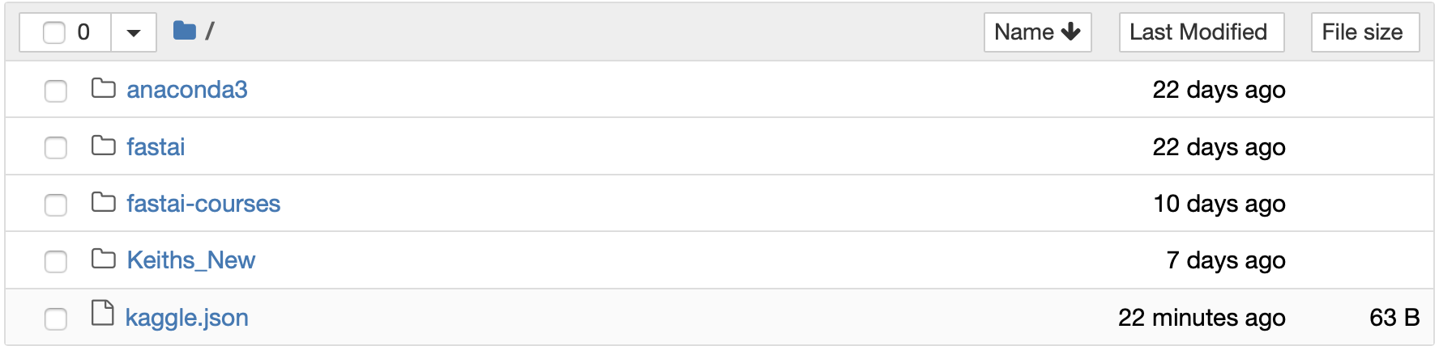Open the selection dropdown caret menu
The image size is (1439, 346).
134,32
